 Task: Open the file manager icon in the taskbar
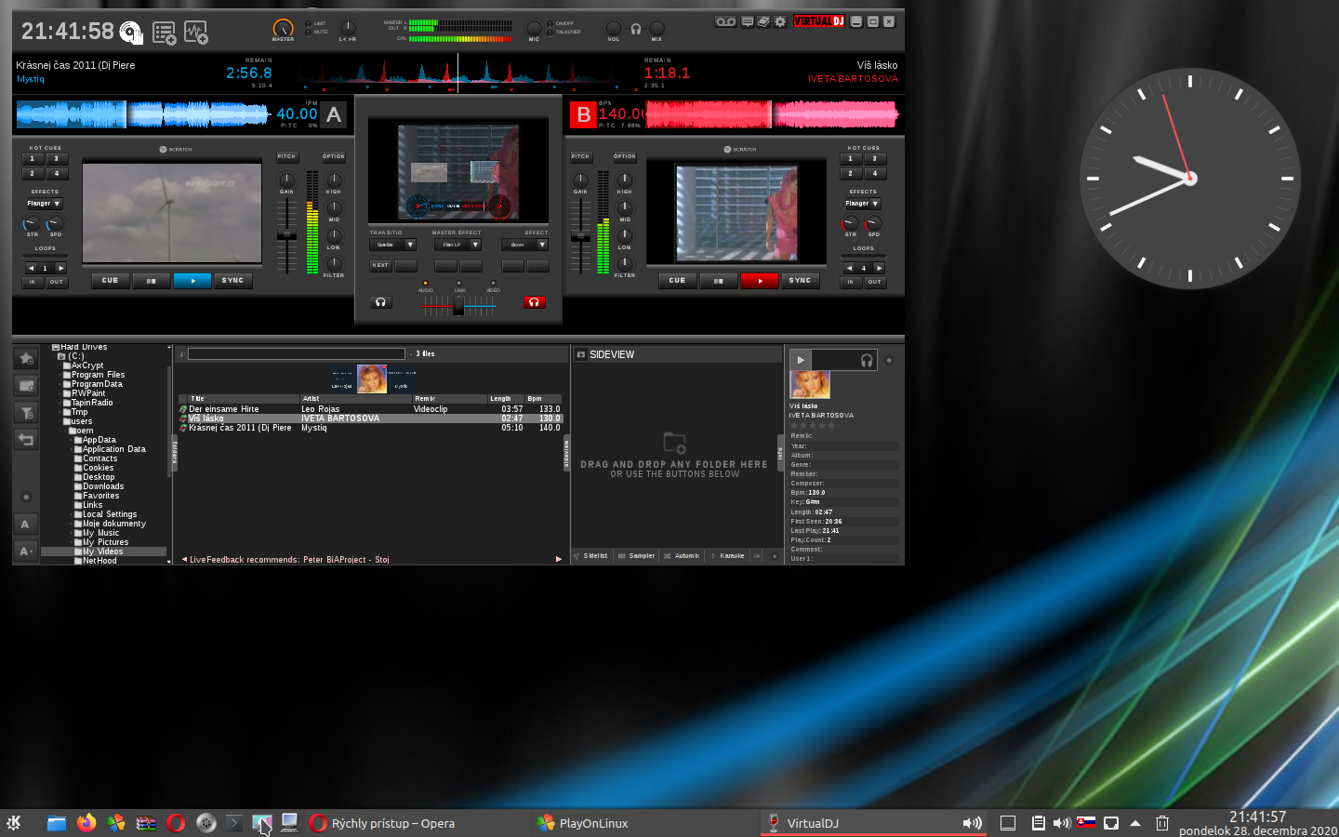(x=57, y=823)
